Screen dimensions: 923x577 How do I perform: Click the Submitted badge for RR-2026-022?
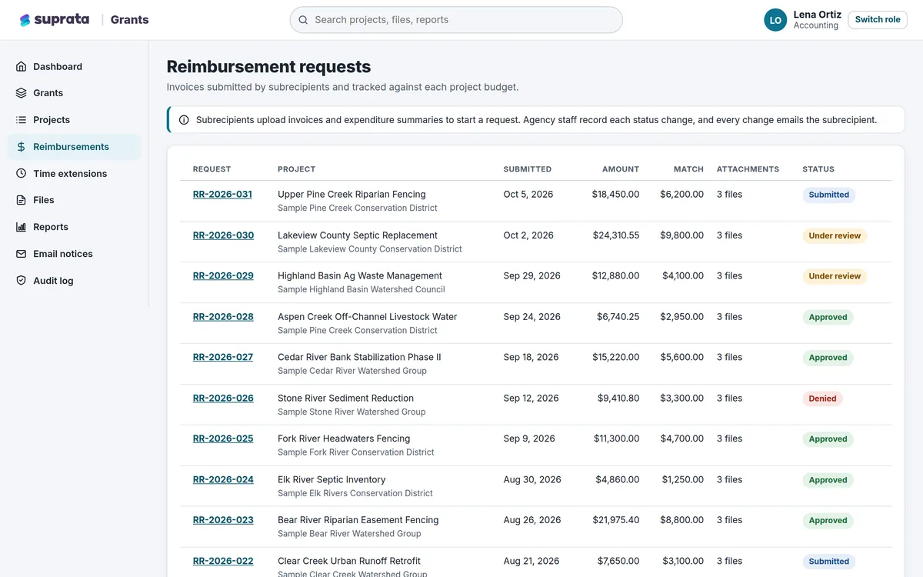(829, 562)
